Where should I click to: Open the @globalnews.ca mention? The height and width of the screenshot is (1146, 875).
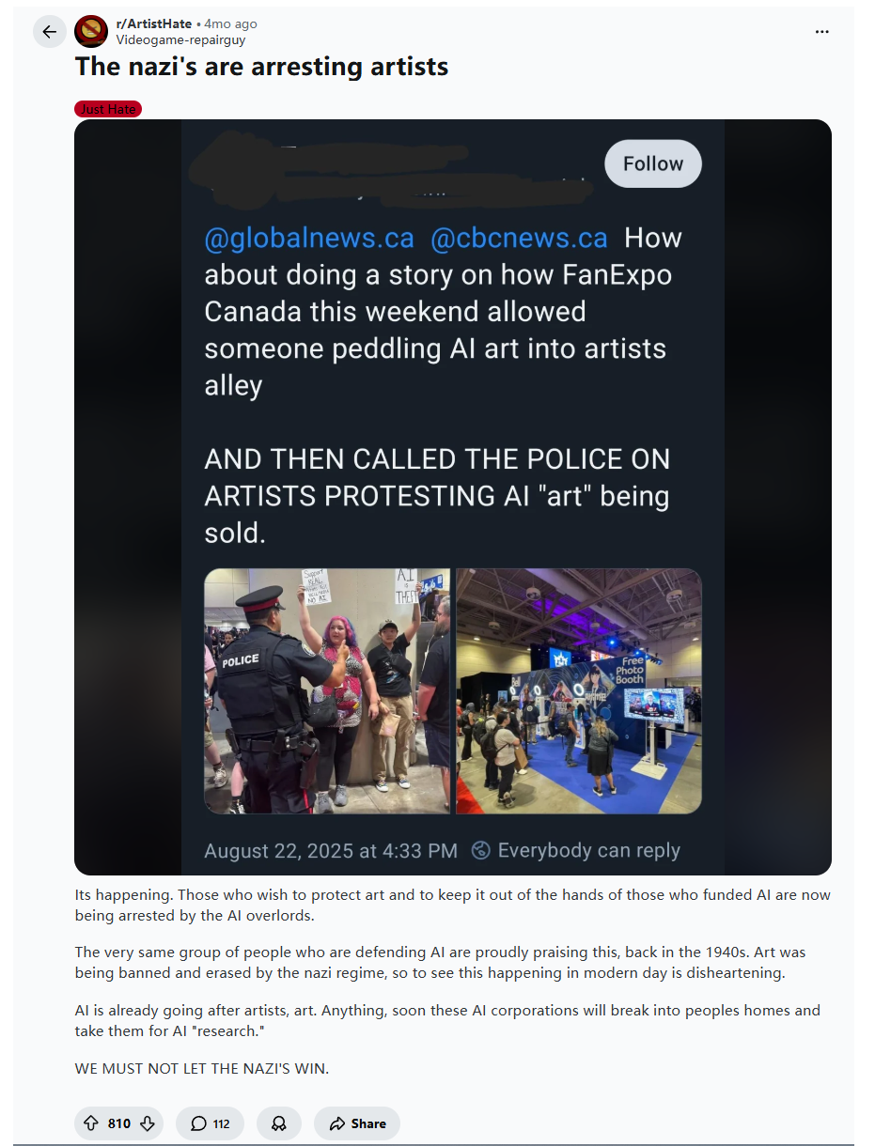tap(309, 239)
